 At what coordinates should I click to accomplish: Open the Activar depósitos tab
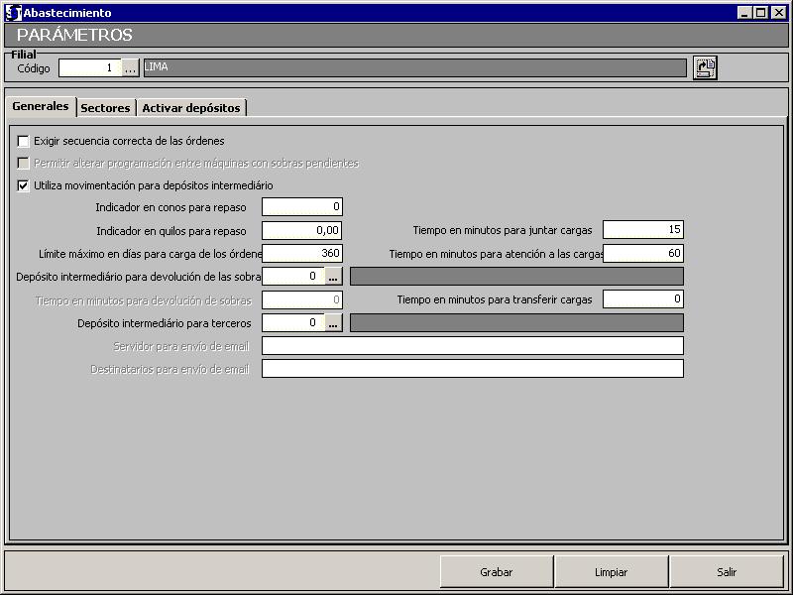(x=190, y=107)
